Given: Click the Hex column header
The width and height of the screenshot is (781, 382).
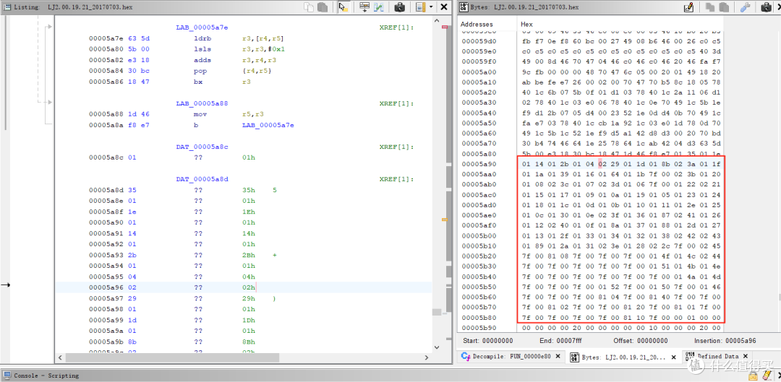Looking at the screenshot, I should click(527, 24).
